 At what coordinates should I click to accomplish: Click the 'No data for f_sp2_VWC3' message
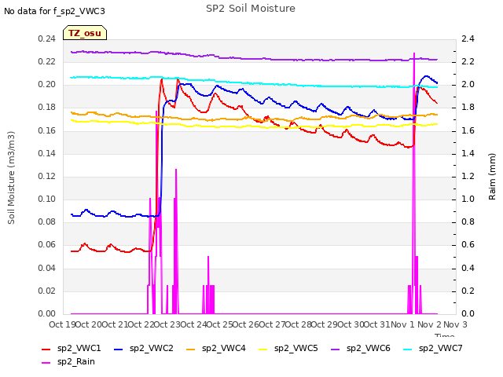[x=54, y=11]
